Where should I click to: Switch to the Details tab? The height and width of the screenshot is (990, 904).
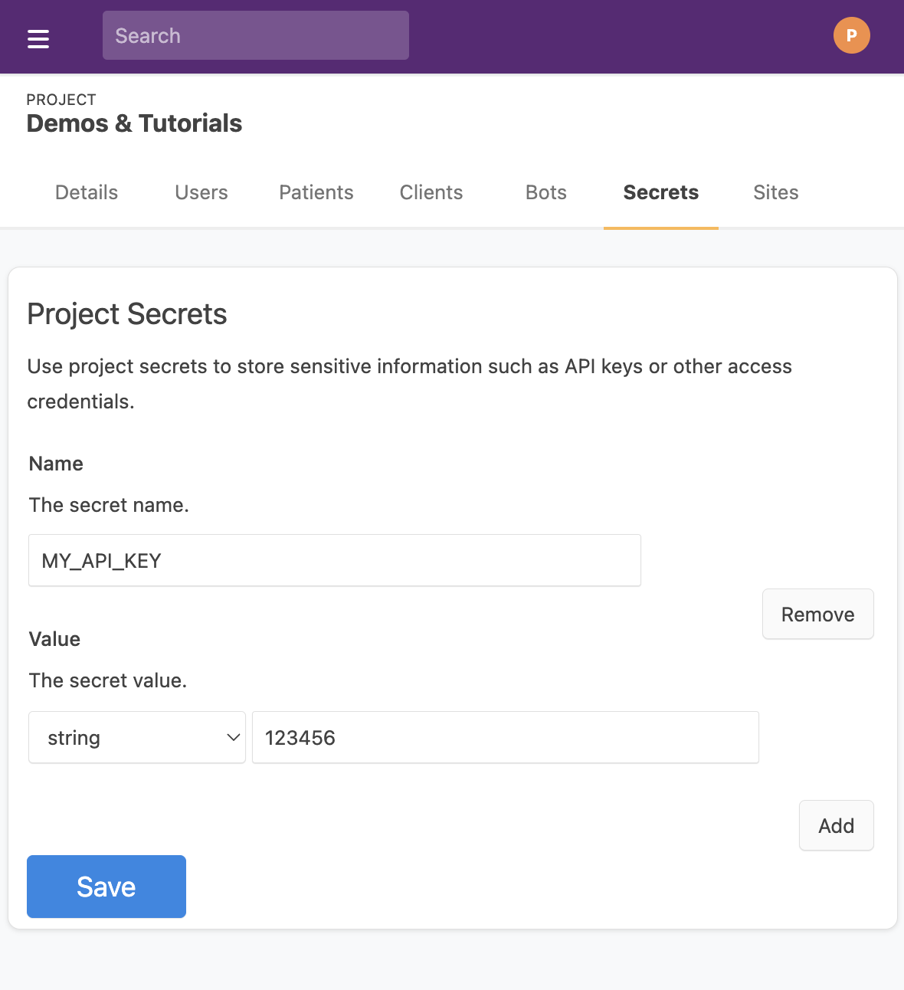tap(86, 192)
